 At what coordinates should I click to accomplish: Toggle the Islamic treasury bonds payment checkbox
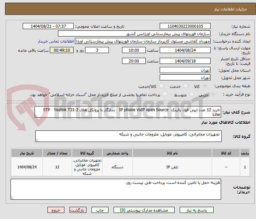tap(165, 94)
